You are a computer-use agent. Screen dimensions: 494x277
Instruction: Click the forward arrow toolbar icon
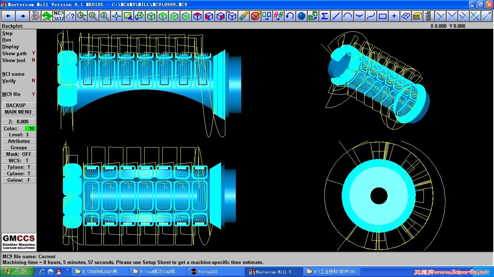[x=22, y=16]
